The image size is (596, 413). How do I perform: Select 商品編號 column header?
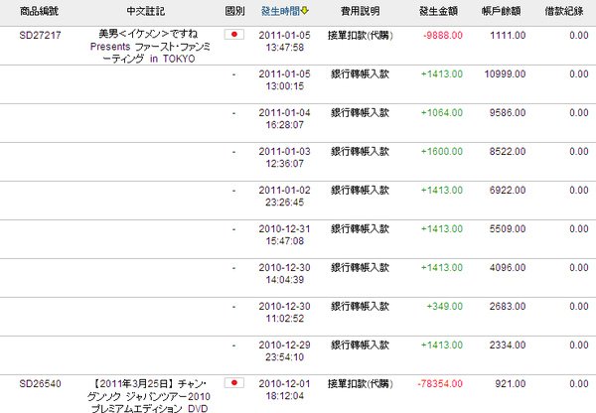(39, 11)
